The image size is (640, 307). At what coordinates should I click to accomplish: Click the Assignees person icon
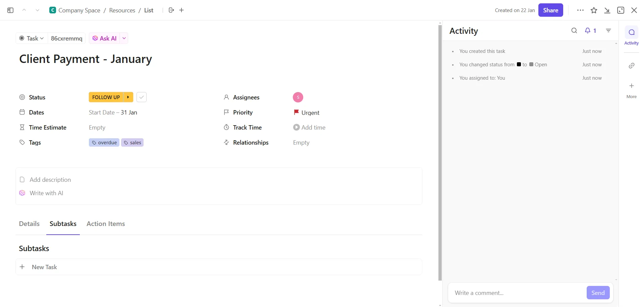(x=226, y=97)
